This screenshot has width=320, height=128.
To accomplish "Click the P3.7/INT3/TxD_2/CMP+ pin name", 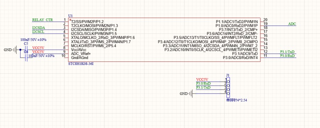I will click(x=238, y=30).
